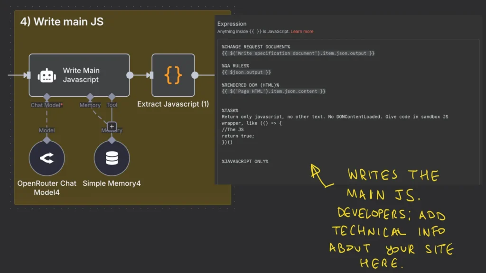Click the Write Main Javascript output connector dot

point(130,75)
